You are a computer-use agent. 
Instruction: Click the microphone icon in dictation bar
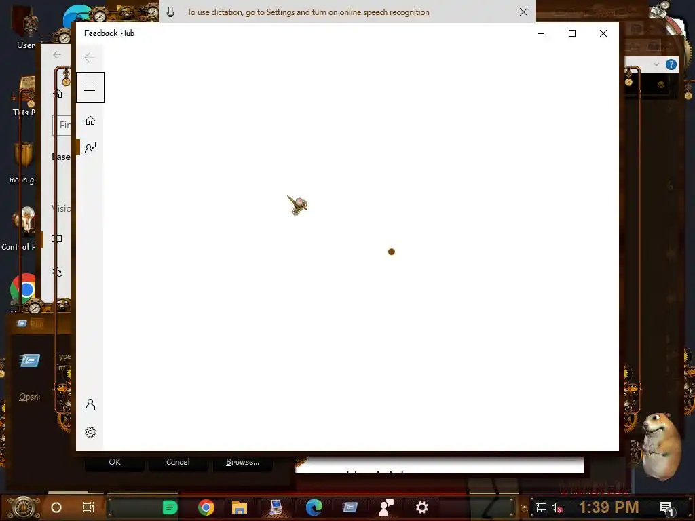tap(170, 12)
